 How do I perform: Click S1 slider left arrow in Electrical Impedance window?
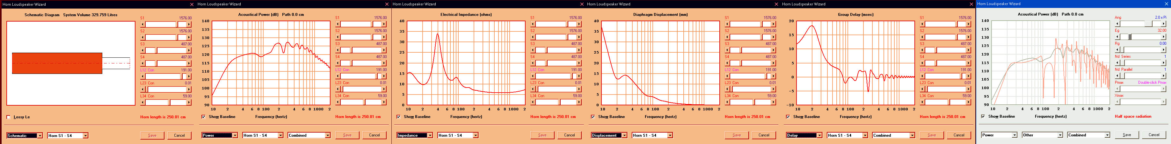pyautogui.click(x=533, y=24)
